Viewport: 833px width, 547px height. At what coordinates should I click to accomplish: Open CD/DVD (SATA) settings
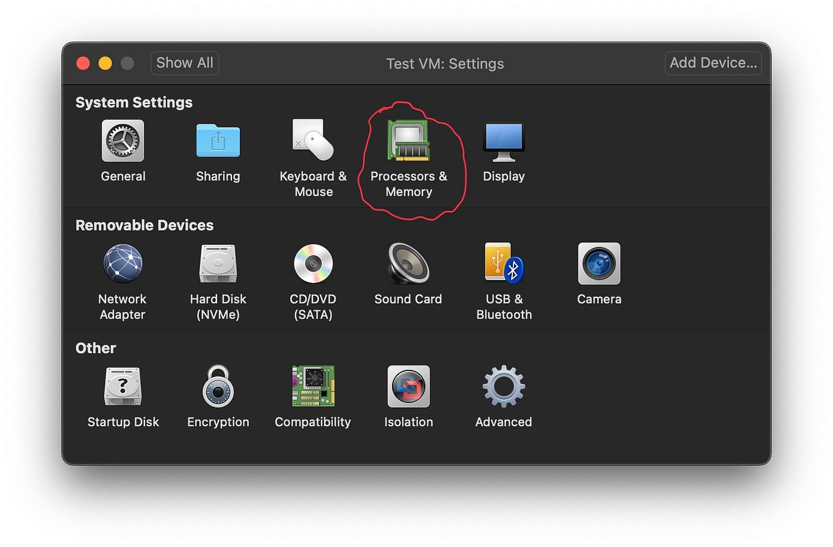click(313, 263)
